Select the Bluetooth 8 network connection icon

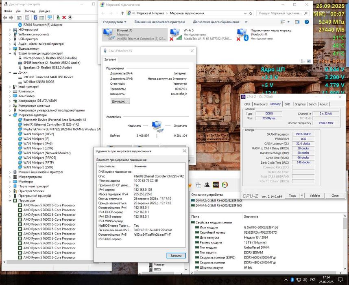tap(242, 34)
